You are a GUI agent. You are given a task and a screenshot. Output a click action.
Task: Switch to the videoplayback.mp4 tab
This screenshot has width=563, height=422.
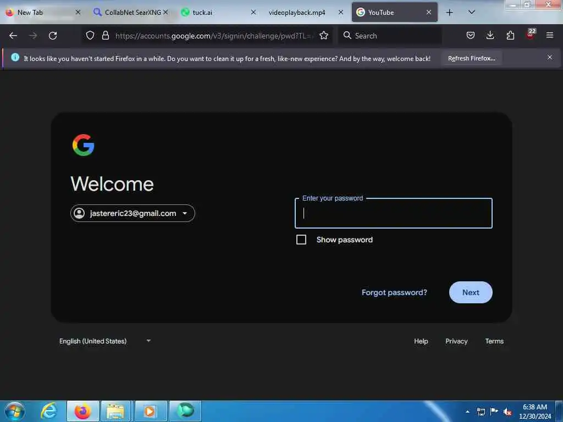pos(297,13)
